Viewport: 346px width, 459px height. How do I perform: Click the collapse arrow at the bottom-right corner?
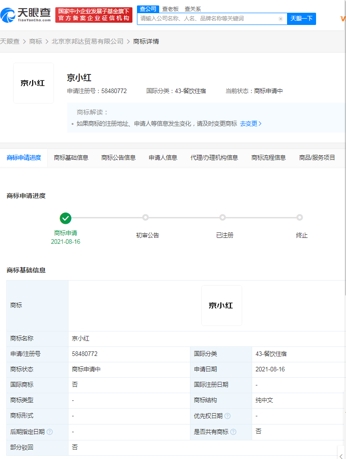click(341, 456)
